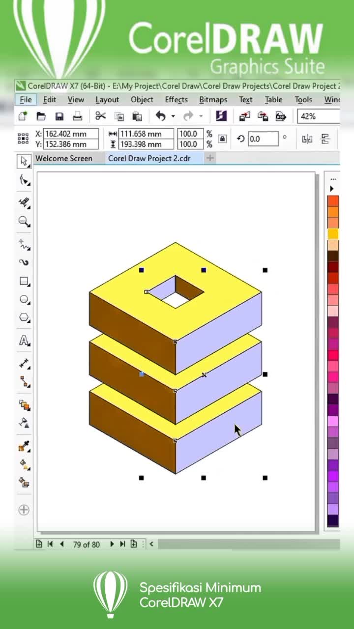The height and width of the screenshot is (629, 354).
Task: Select the Rectangle tool
Action: [24, 281]
